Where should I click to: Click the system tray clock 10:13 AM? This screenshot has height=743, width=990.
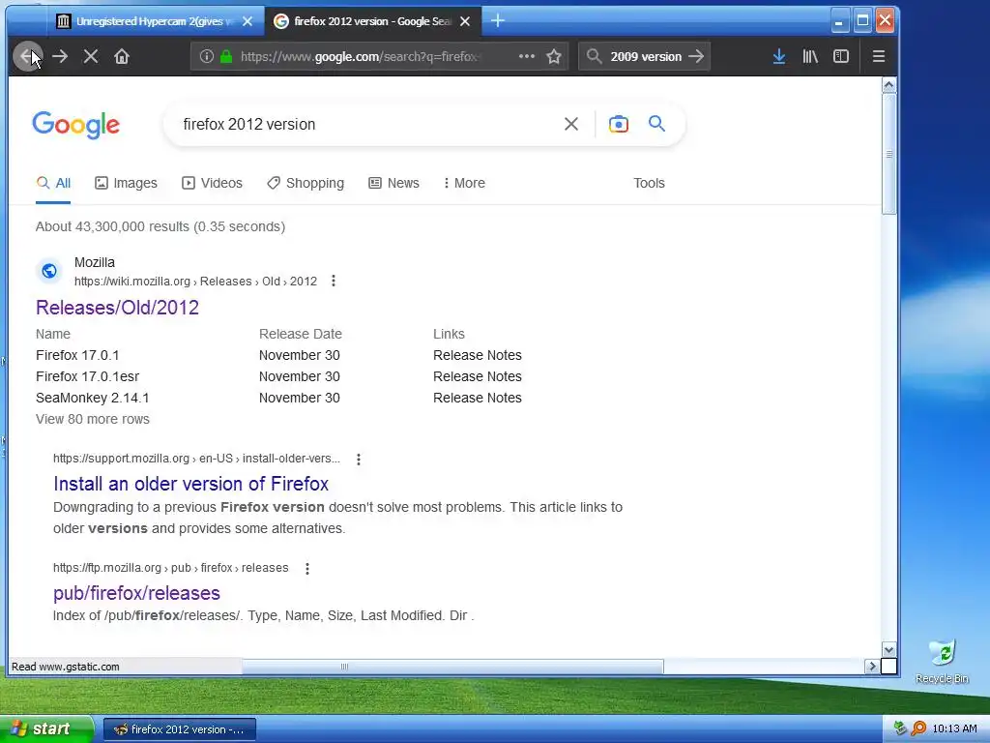tap(954, 729)
